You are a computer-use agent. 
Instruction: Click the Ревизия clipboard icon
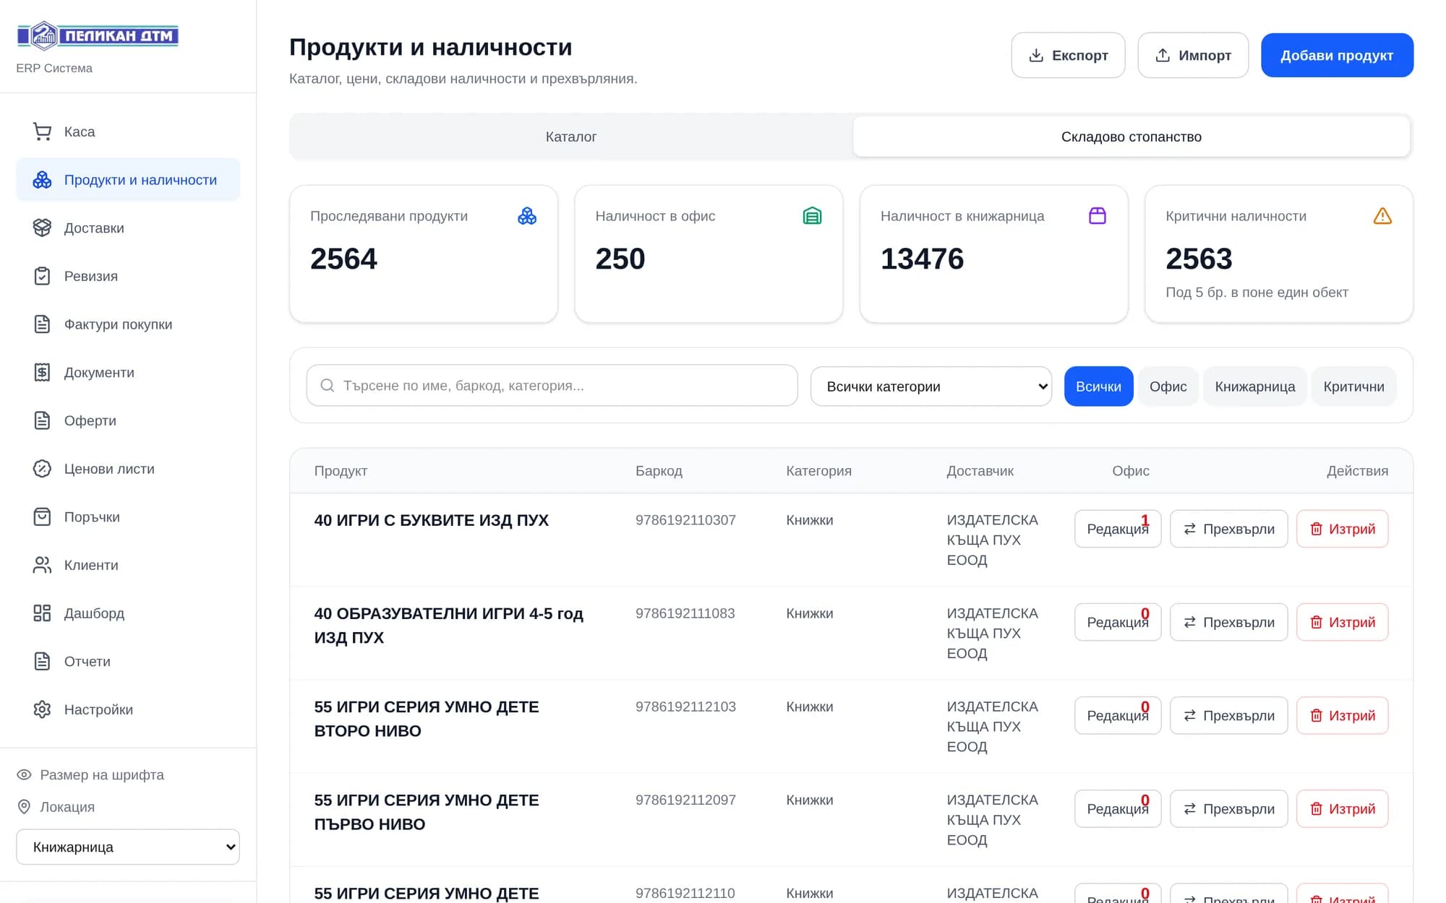coord(42,276)
